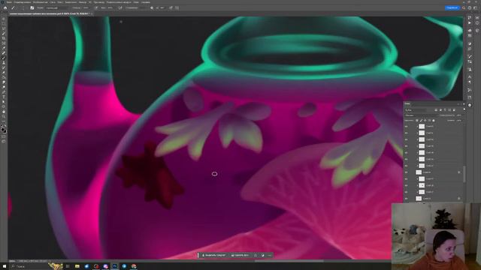Open more options on contextual task bar
The width and height of the screenshot is (481, 270).
click(x=270, y=255)
